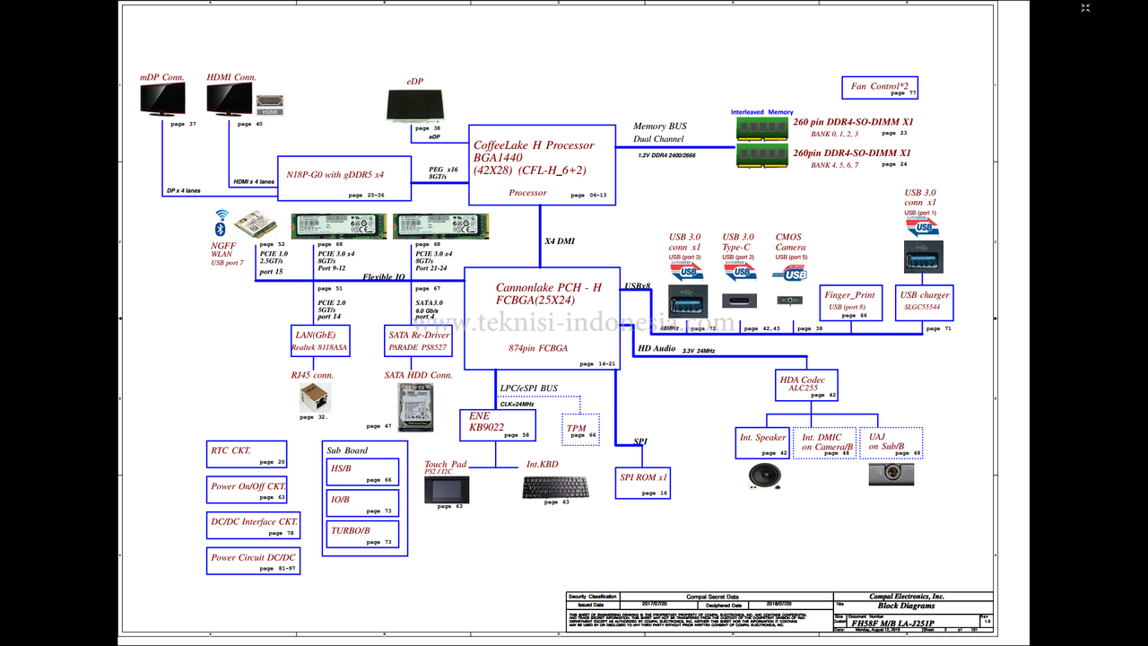Click the SuperSpeed USB logo for Type-C

pyautogui.click(x=739, y=271)
